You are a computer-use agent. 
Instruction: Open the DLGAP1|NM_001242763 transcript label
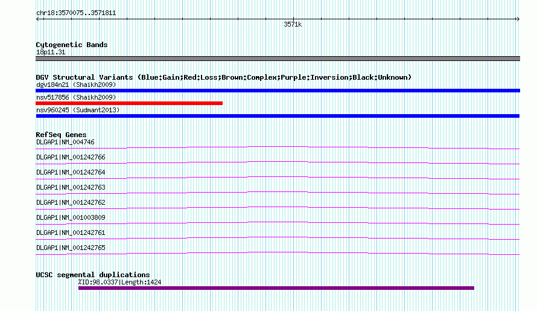(x=71, y=187)
